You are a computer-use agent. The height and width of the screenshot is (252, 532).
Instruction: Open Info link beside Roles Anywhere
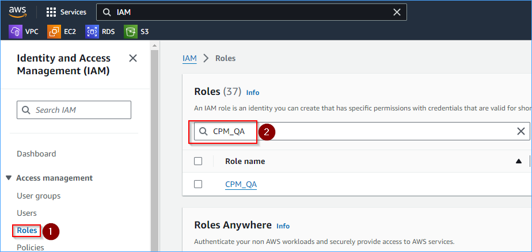click(283, 226)
